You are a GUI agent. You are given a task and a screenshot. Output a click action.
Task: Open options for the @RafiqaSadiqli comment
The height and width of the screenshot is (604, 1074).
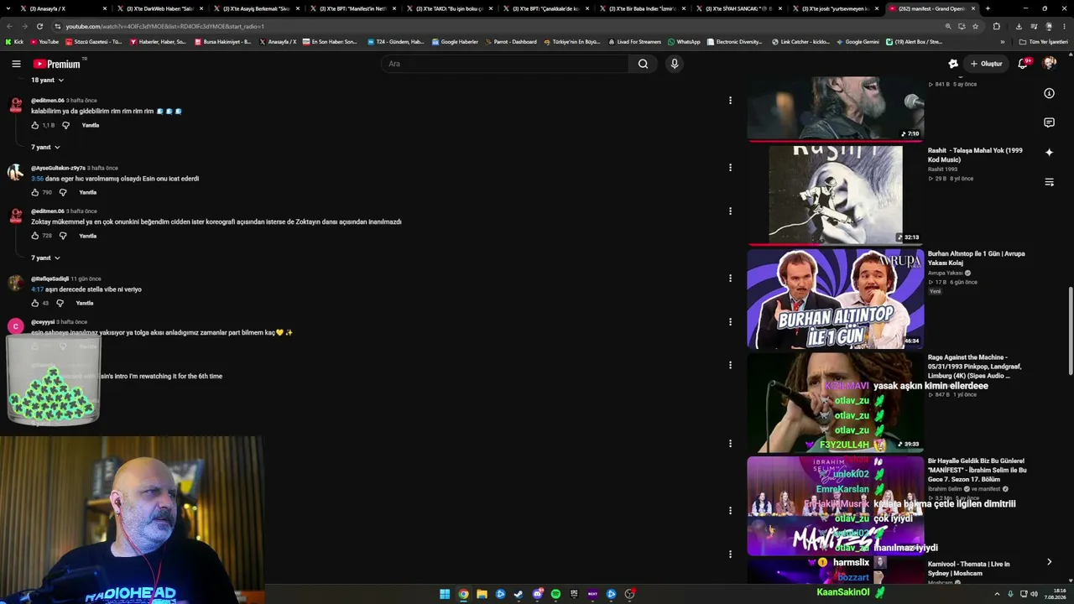coord(730,279)
